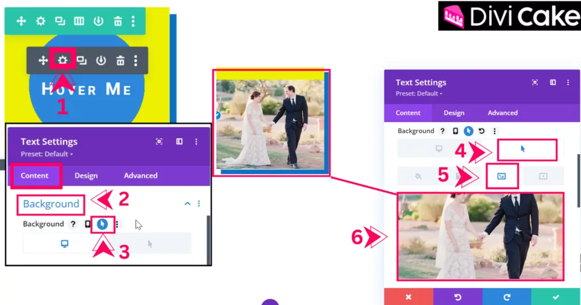The width and height of the screenshot is (581, 305).
Task: Change column structure icon in the green toolbar
Action: pos(79,21)
